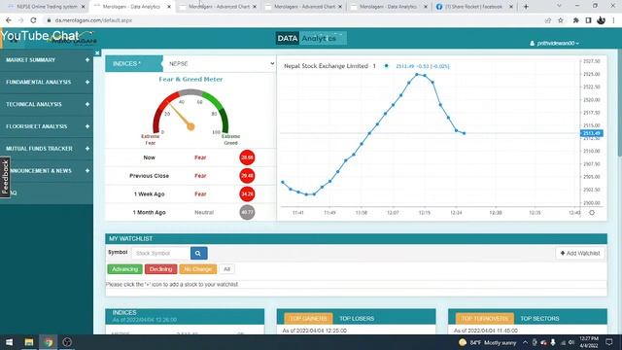Click the 1 Week Ago row label
The width and height of the screenshot is (622, 350).
pos(149,194)
